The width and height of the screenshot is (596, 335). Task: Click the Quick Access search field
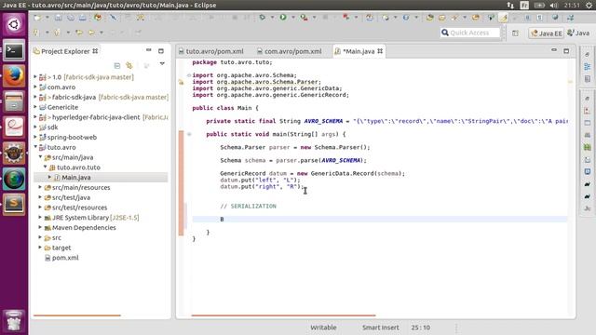[x=469, y=33]
